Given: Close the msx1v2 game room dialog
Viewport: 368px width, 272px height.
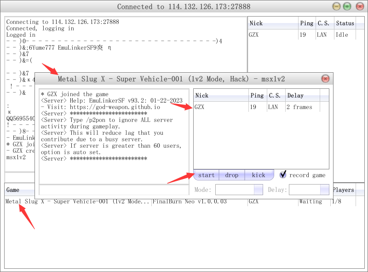Looking at the screenshot, I should (325, 79).
